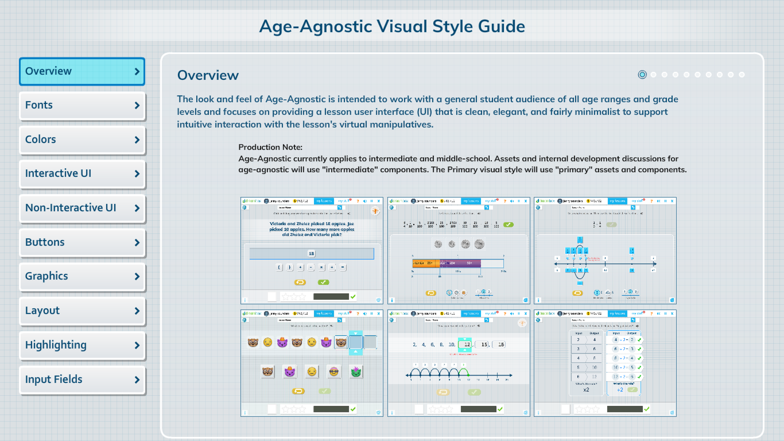Select the last pagination dot
This screenshot has width=784, height=441.
[742, 75]
